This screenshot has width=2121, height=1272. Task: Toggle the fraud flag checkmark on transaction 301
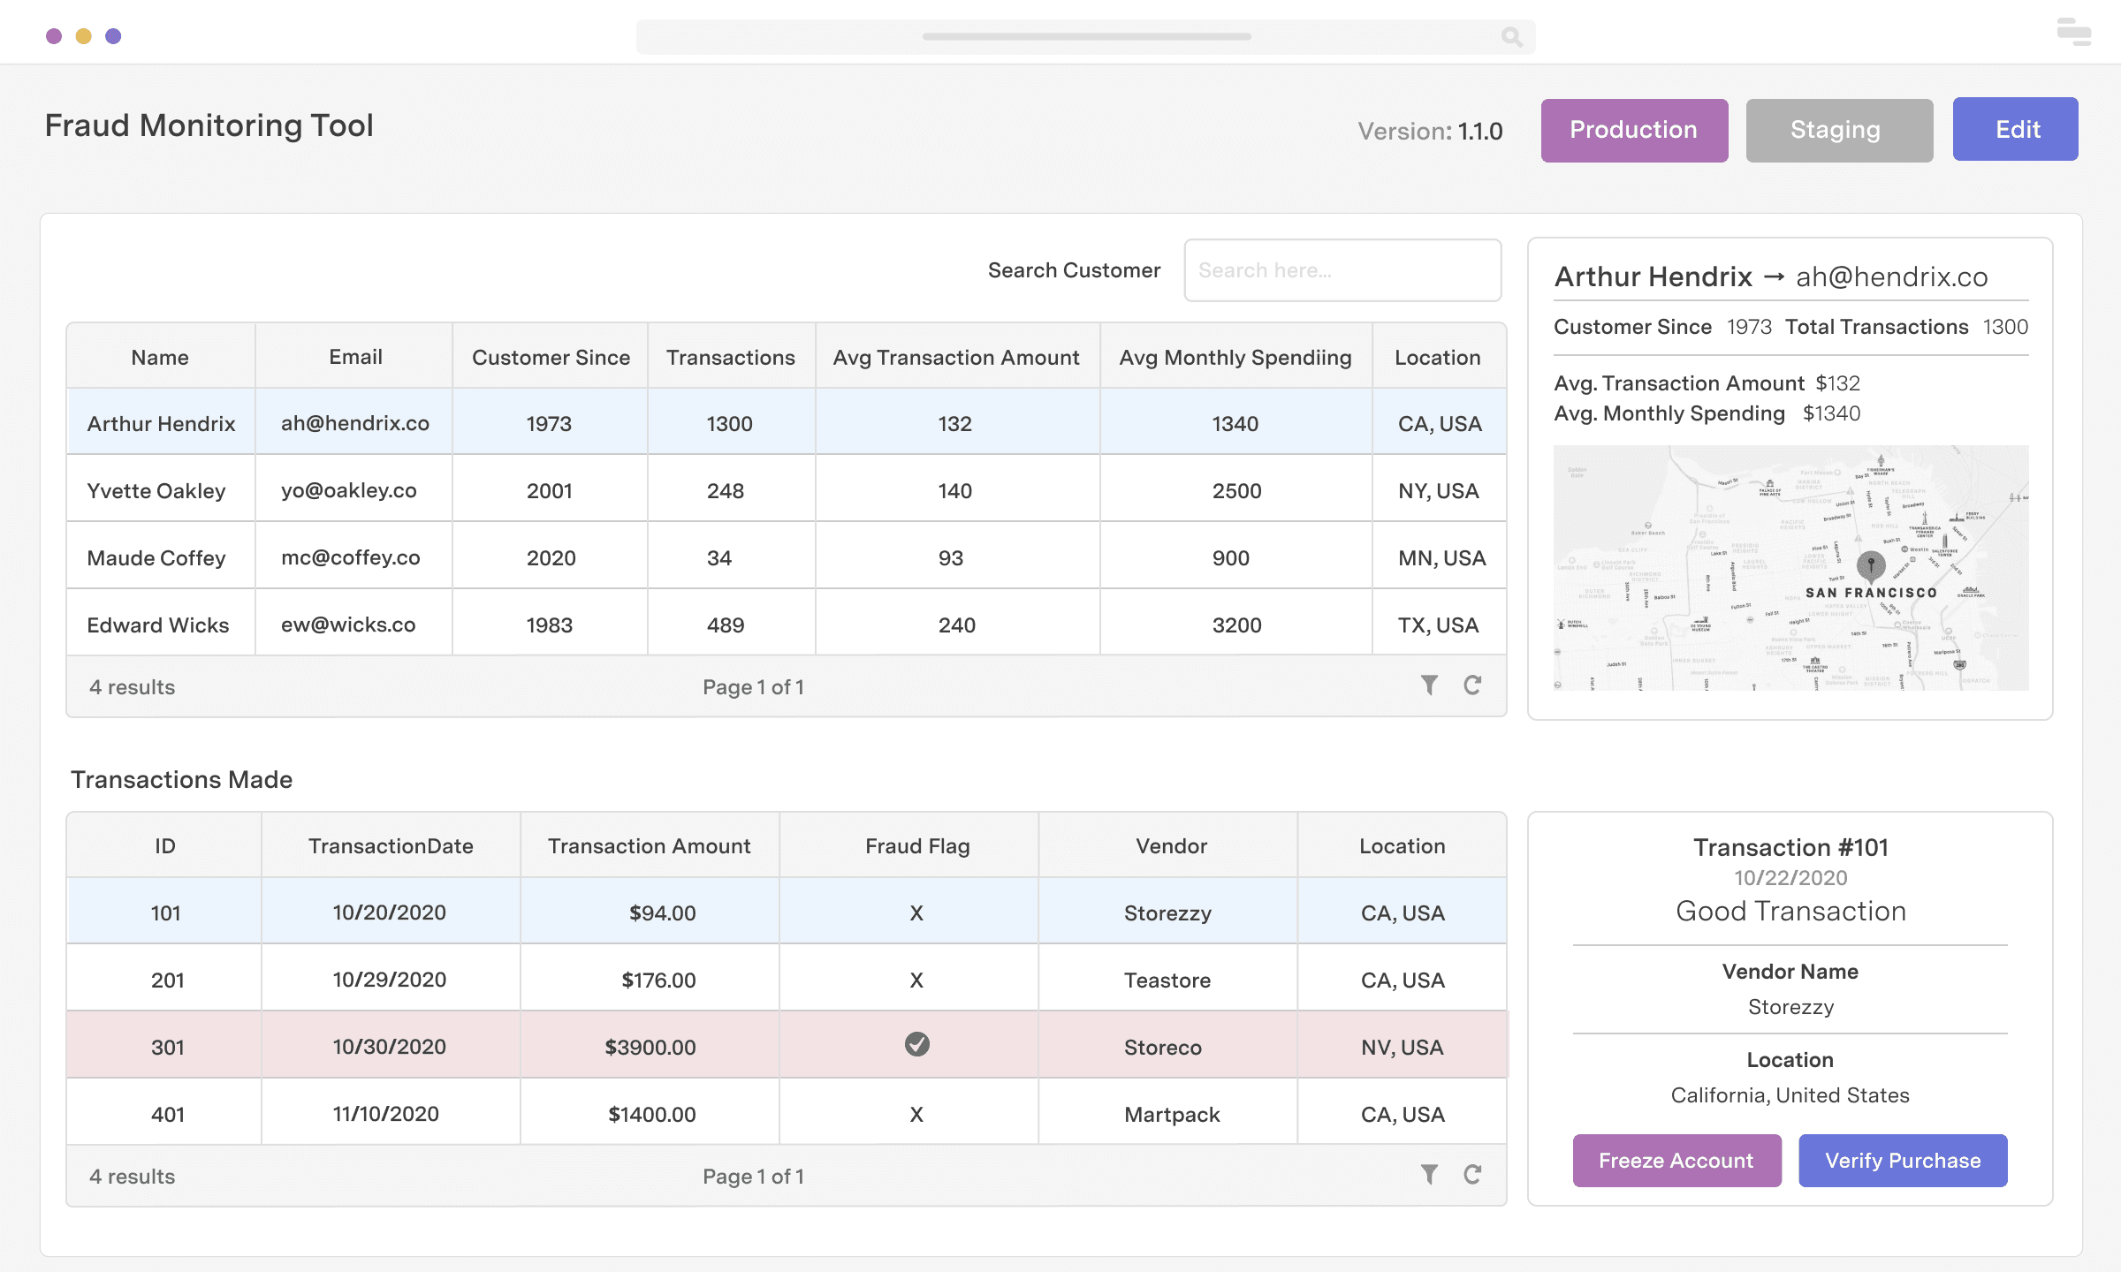click(916, 1047)
